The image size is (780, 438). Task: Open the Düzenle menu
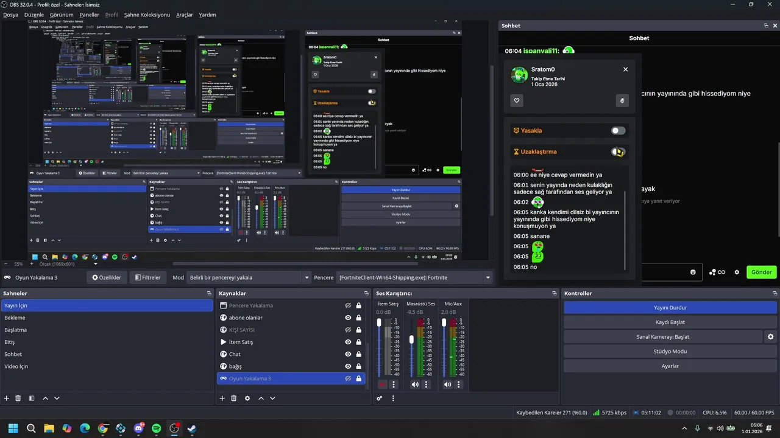point(34,15)
